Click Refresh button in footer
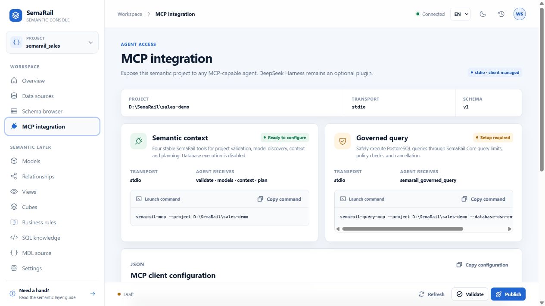The image size is (545, 306). point(431,294)
